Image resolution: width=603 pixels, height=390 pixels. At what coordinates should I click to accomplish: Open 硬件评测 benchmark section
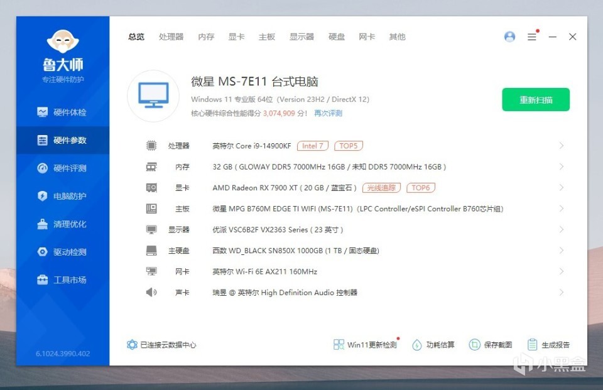62,168
